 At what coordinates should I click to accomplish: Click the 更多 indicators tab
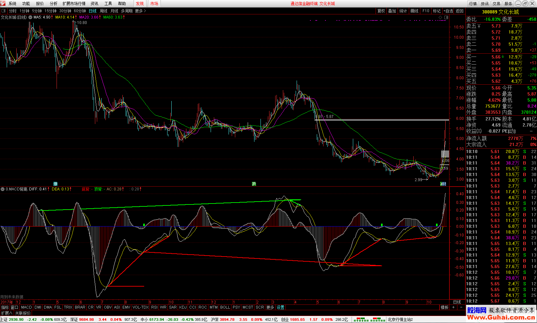click(x=270, y=307)
